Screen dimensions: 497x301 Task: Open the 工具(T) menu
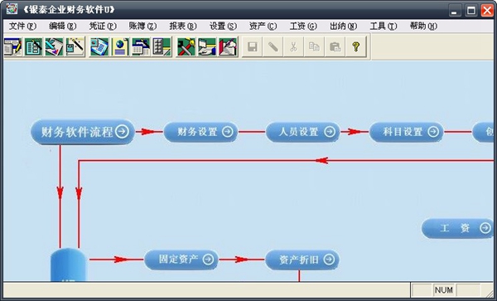(384, 26)
